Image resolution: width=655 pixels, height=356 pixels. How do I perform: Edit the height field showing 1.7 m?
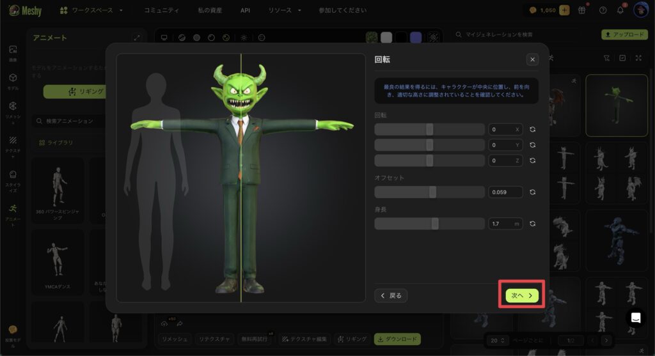pos(505,224)
